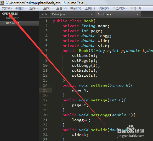Click the 'longg=L;' line

tap(81, 120)
